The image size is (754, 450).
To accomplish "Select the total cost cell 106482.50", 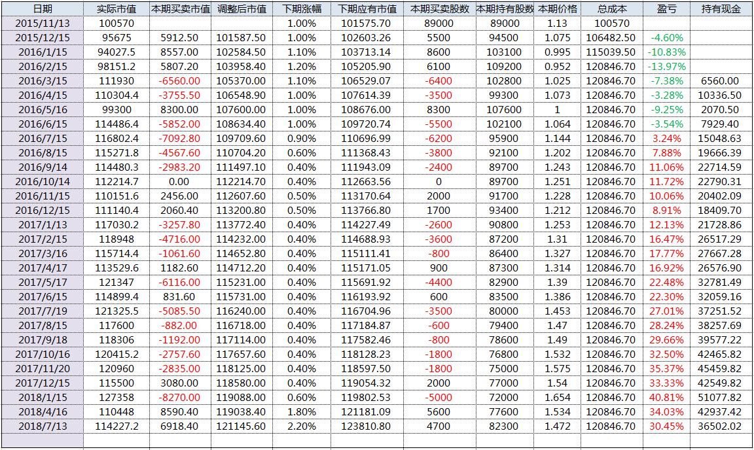I will tap(612, 38).
